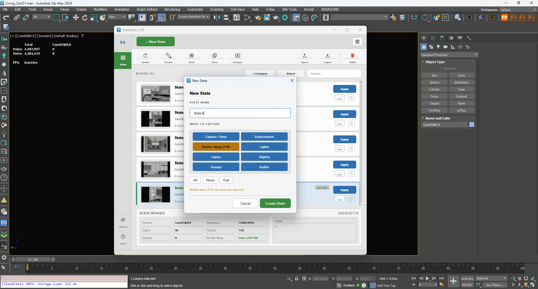Toggle the Camera / View capture option
Viewport: 538px width, 289px height.
pos(216,137)
